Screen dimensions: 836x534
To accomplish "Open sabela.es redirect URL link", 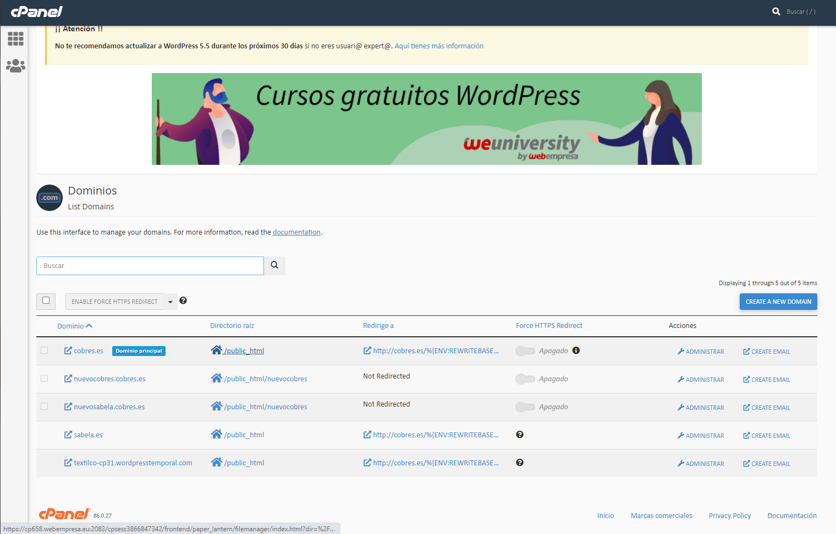I will pos(436,435).
